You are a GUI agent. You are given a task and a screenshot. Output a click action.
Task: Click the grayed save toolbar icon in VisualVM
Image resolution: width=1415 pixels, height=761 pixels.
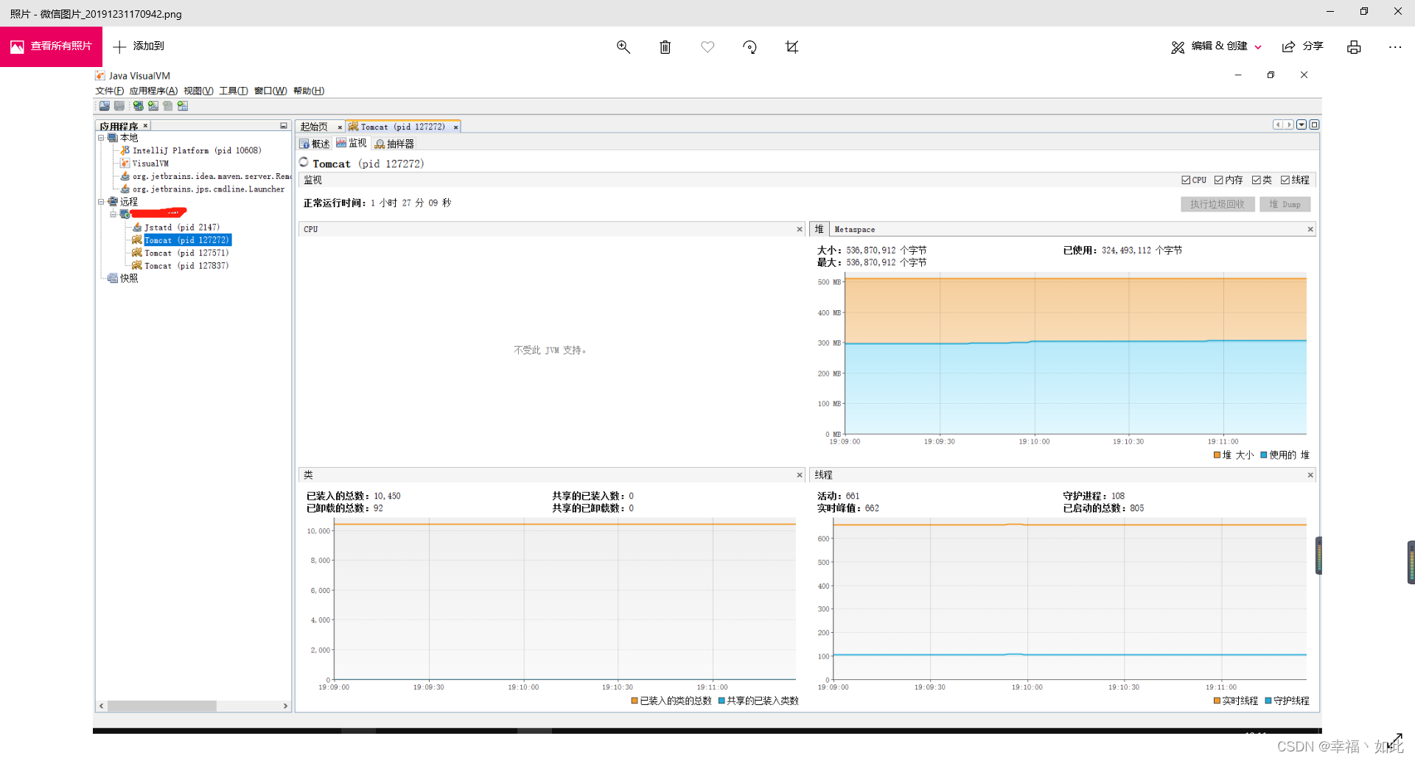pyautogui.click(x=119, y=106)
